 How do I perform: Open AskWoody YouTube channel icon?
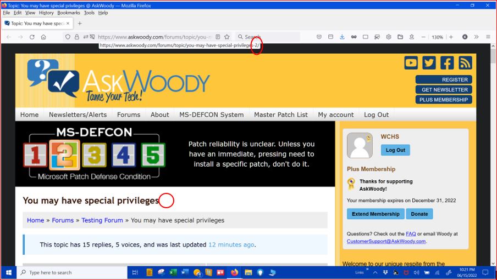tap(411, 62)
